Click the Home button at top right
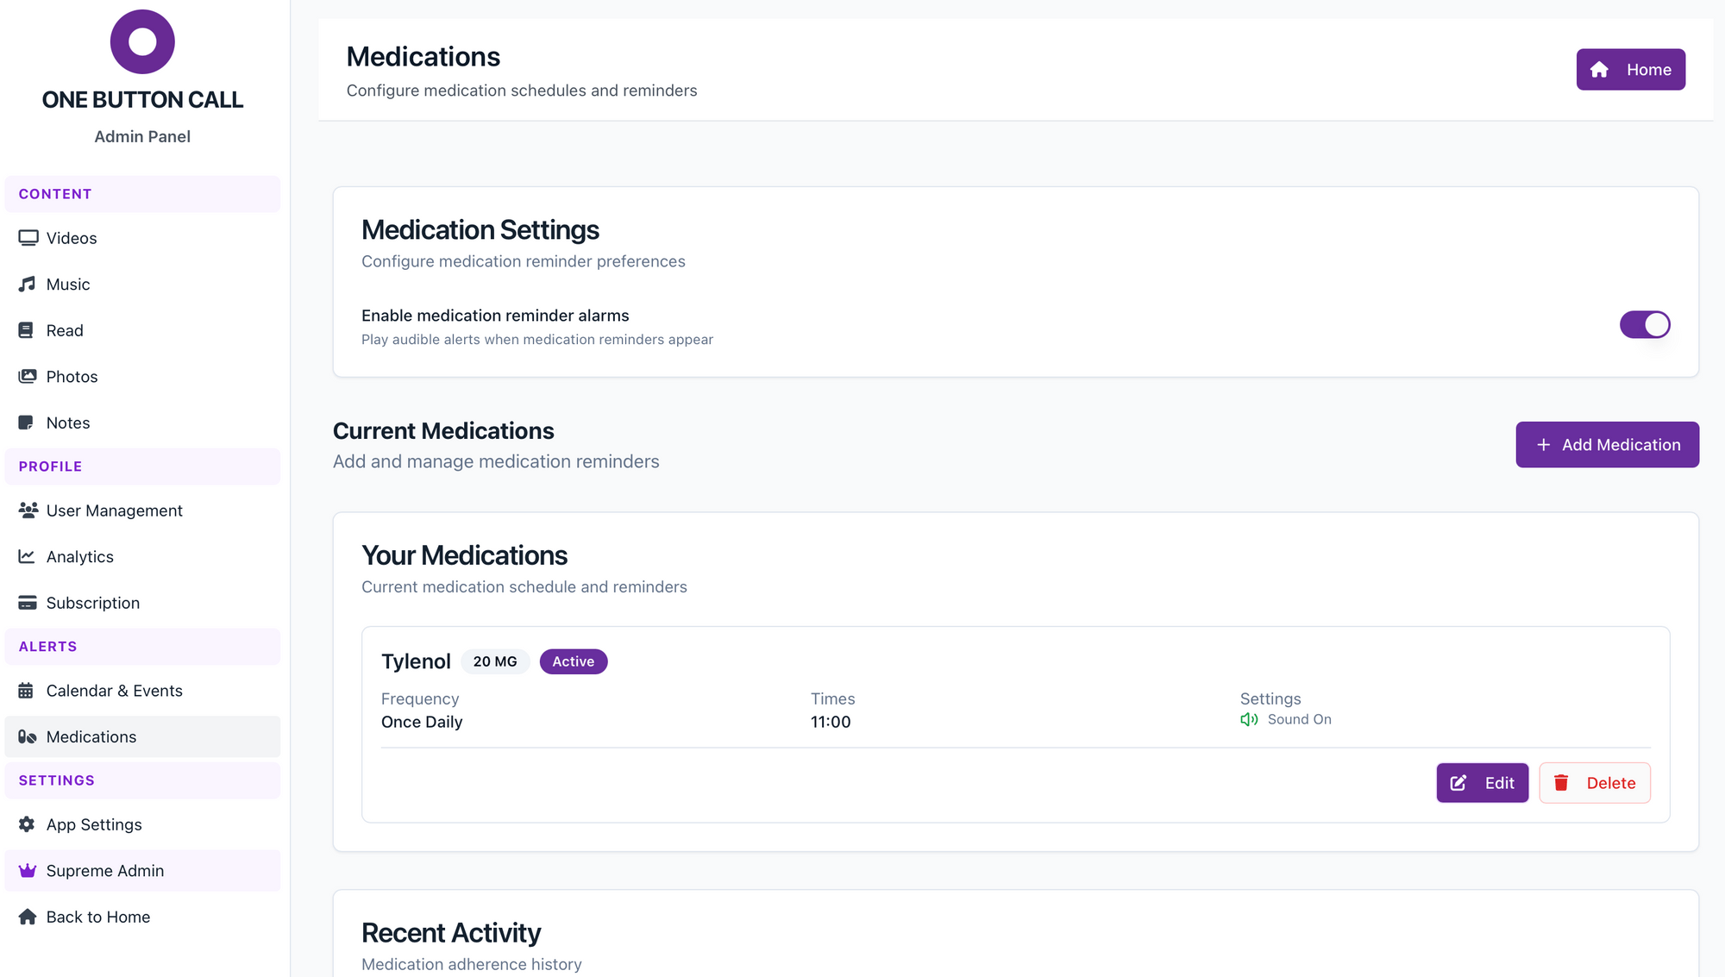The width and height of the screenshot is (1725, 977). coord(1630,70)
